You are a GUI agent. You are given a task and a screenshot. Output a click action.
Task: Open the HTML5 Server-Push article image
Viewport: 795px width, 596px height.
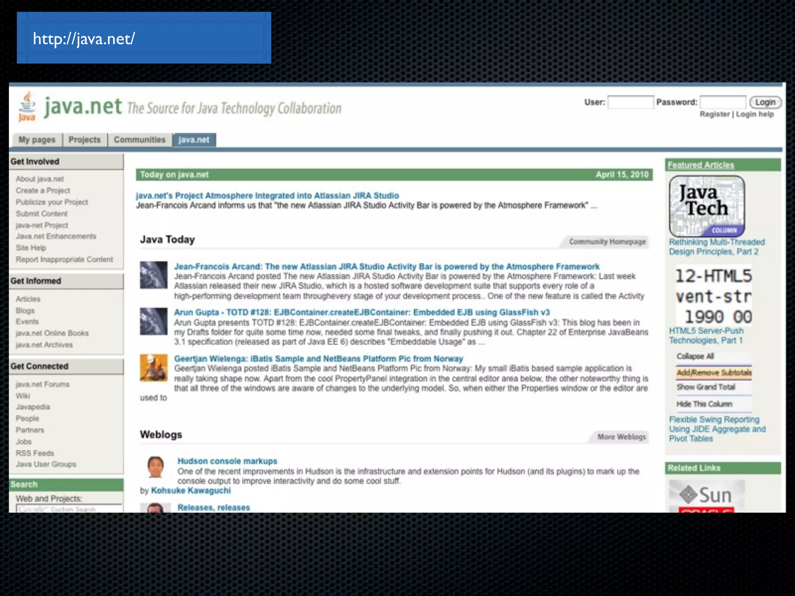[713, 296]
